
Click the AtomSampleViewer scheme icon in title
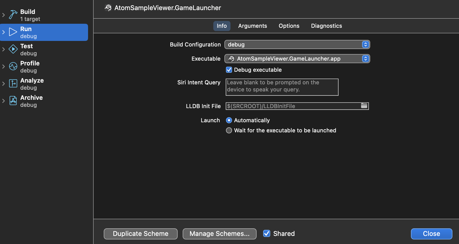point(108,8)
